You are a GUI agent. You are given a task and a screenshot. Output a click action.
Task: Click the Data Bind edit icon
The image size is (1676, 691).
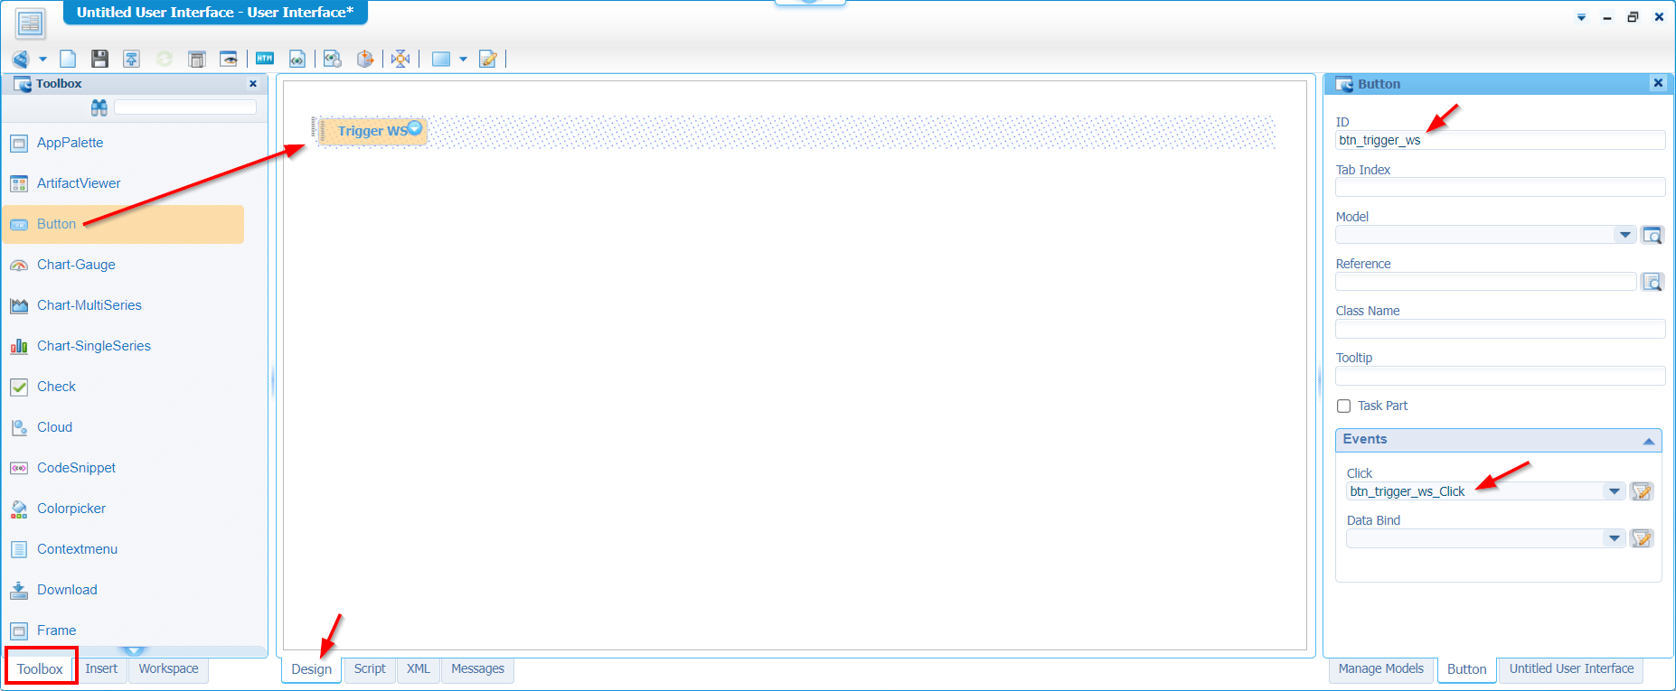pos(1641,538)
